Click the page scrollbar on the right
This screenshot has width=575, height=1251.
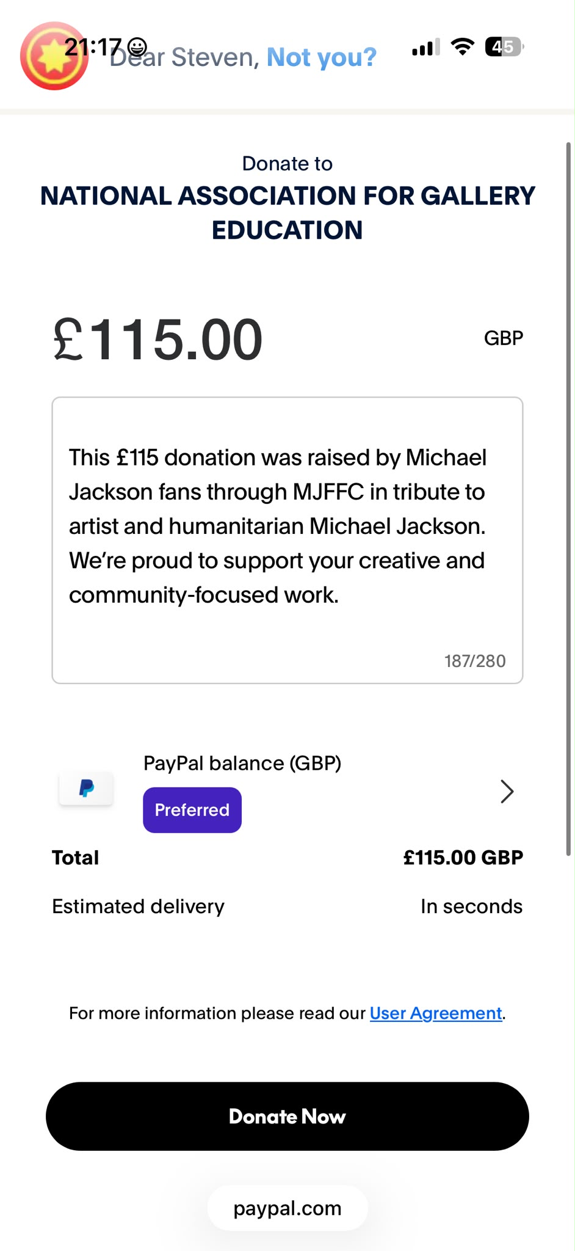pyautogui.click(x=568, y=498)
